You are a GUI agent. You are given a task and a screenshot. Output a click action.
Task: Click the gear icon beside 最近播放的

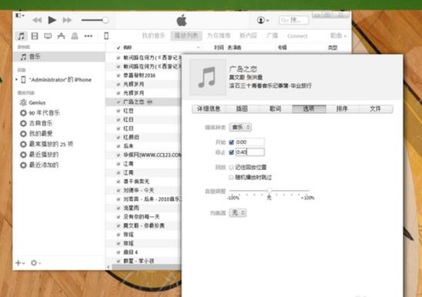23,155
